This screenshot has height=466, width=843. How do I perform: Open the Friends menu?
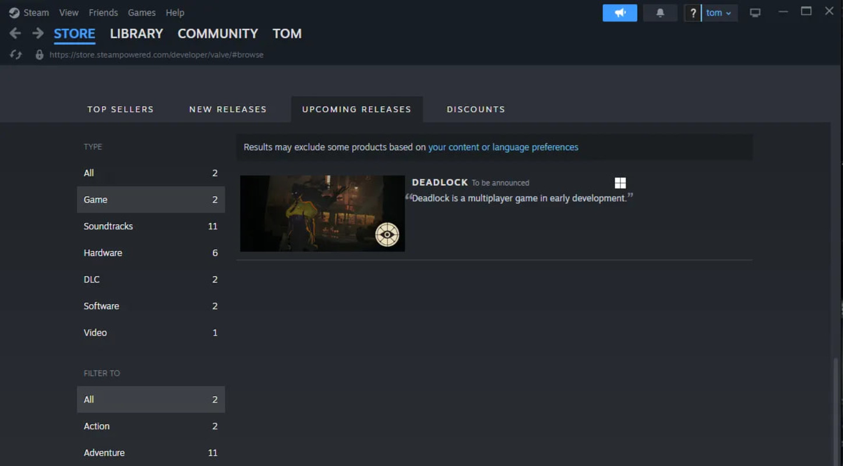pyautogui.click(x=103, y=12)
